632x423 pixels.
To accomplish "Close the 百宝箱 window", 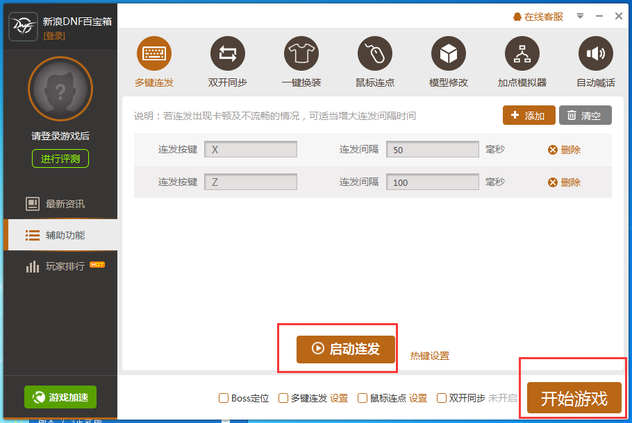I will (x=619, y=16).
